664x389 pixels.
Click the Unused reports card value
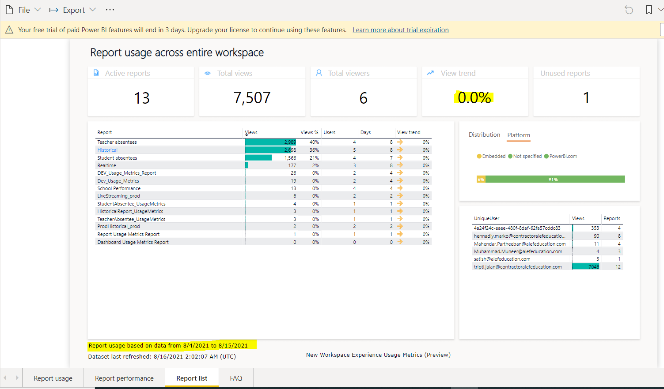point(586,97)
